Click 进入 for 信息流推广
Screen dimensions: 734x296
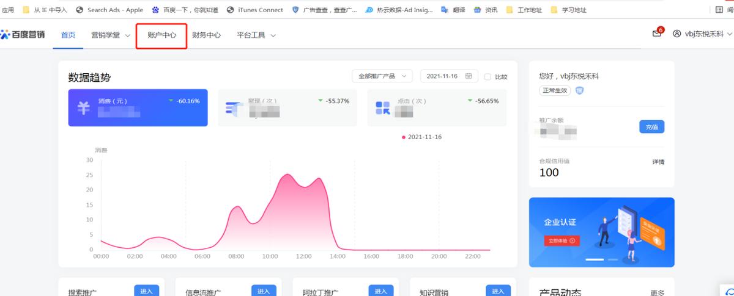tap(264, 291)
